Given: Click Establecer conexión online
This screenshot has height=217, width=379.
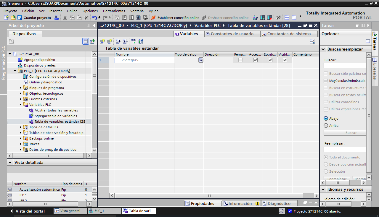Looking at the screenshot, I should coord(175,18).
